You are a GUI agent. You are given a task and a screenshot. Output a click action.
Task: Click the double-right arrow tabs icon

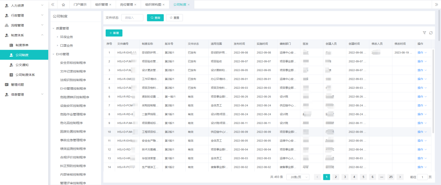pyautogui.click(x=436, y=4)
